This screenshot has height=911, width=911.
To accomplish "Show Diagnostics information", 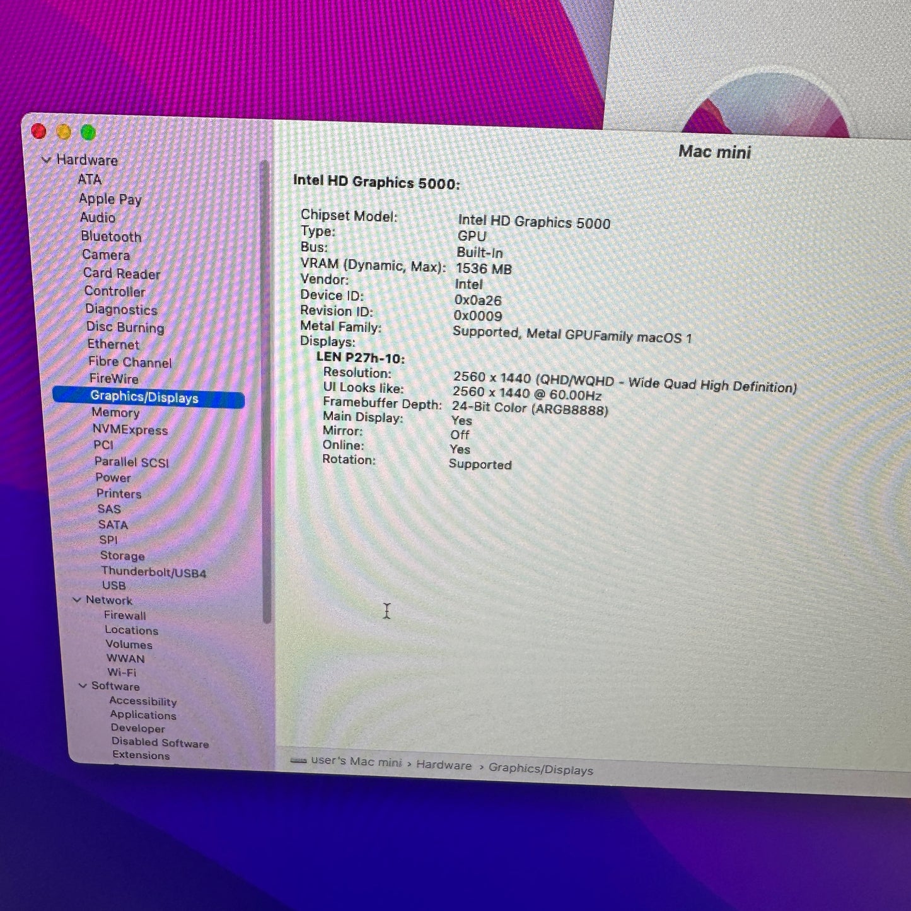I will point(121,310).
